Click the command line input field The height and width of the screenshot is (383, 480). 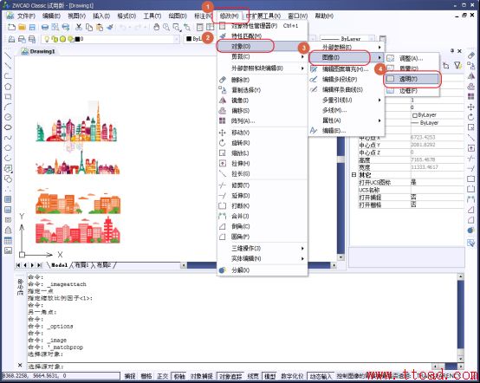[230, 367]
